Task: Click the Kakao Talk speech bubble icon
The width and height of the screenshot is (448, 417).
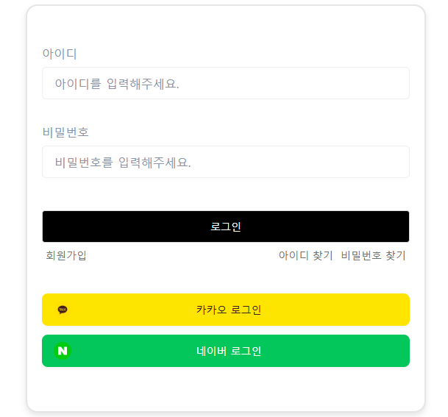Action: pos(63,310)
